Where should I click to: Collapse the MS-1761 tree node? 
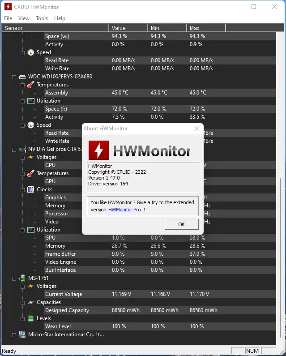point(14,279)
